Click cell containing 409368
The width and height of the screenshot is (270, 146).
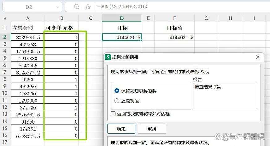pos(27,44)
